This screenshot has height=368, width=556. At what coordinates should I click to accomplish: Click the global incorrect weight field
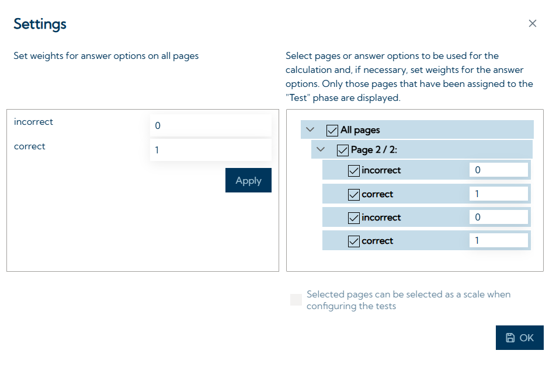(210, 125)
